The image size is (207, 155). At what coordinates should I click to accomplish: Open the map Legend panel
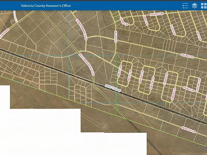(x=185, y=6)
